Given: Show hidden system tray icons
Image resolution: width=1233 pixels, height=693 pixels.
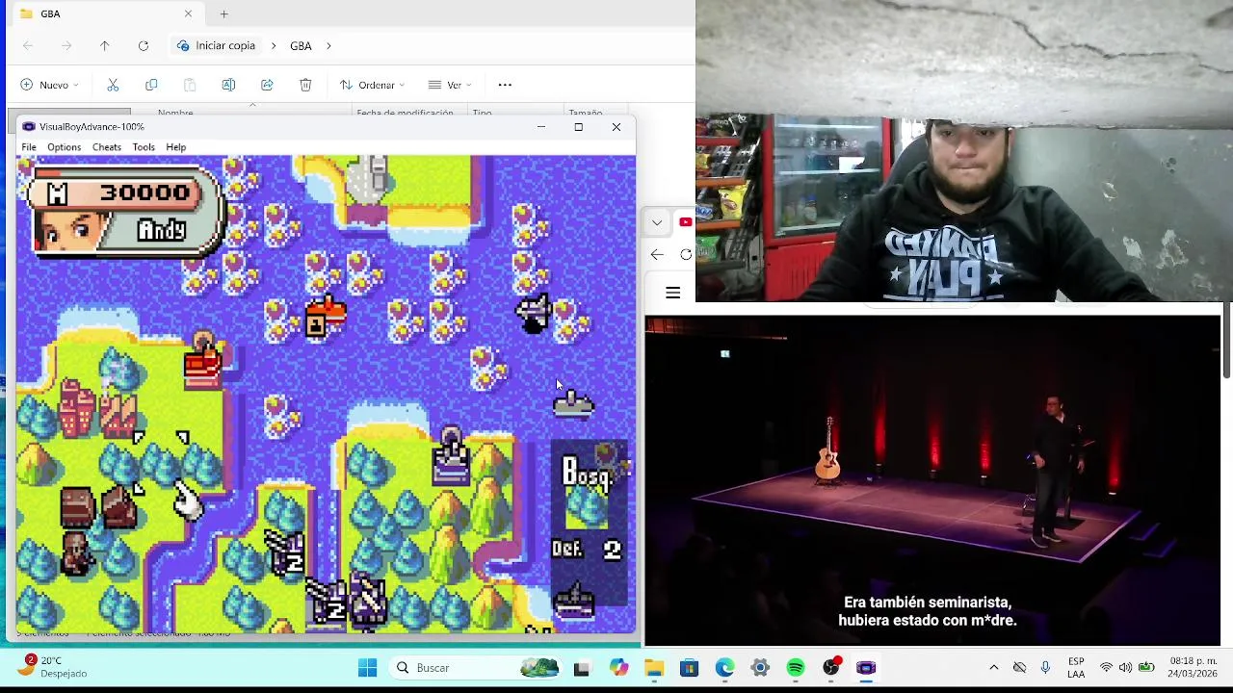Looking at the screenshot, I should [993, 668].
